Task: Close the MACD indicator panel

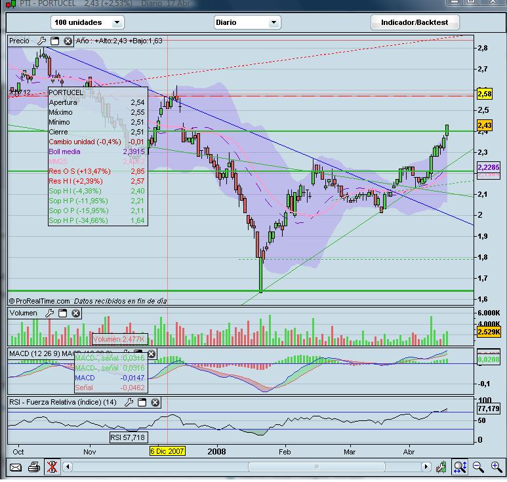Action: point(152,354)
